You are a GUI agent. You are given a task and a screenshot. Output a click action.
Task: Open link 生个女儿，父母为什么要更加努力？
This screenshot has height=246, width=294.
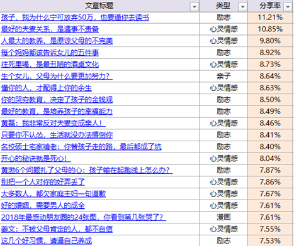tap(57, 76)
